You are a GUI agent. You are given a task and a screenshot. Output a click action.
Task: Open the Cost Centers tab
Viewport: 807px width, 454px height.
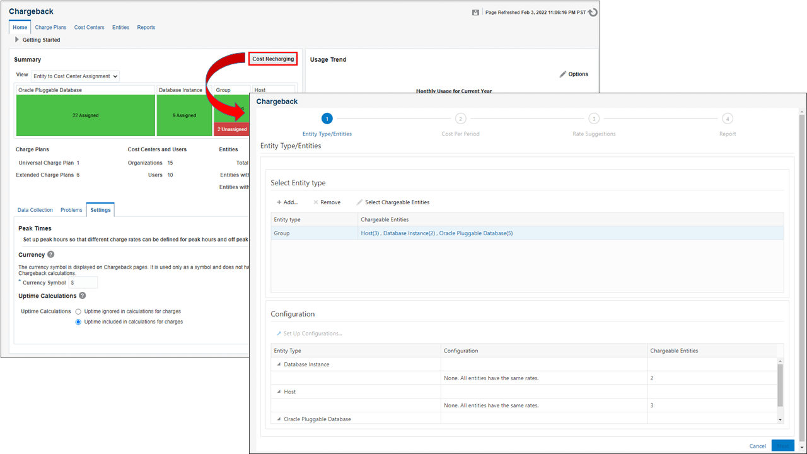[x=89, y=27]
